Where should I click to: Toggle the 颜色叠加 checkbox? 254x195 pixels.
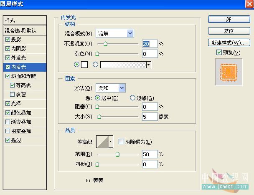[8, 113]
